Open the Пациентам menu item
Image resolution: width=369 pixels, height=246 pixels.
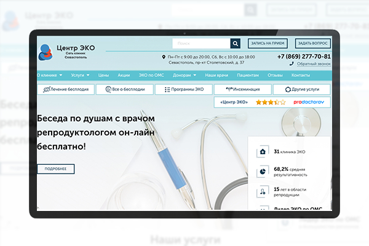248,75
